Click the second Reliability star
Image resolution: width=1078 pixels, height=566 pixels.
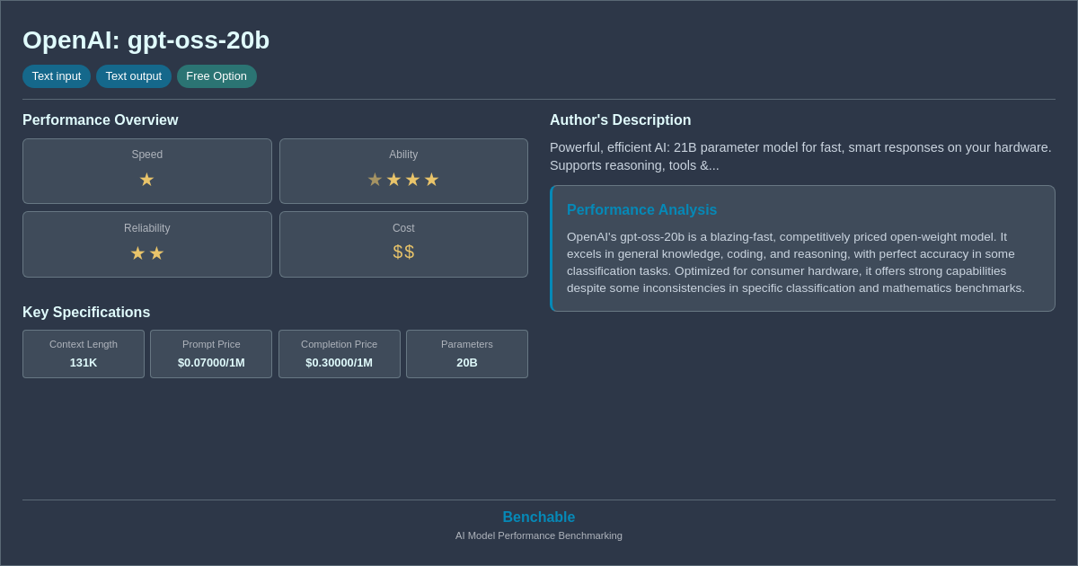point(156,252)
